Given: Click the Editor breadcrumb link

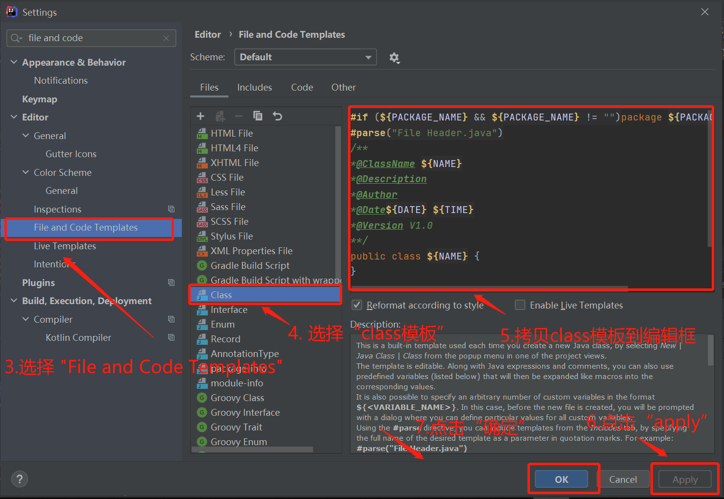Looking at the screenshot, I should click(208, 34).
